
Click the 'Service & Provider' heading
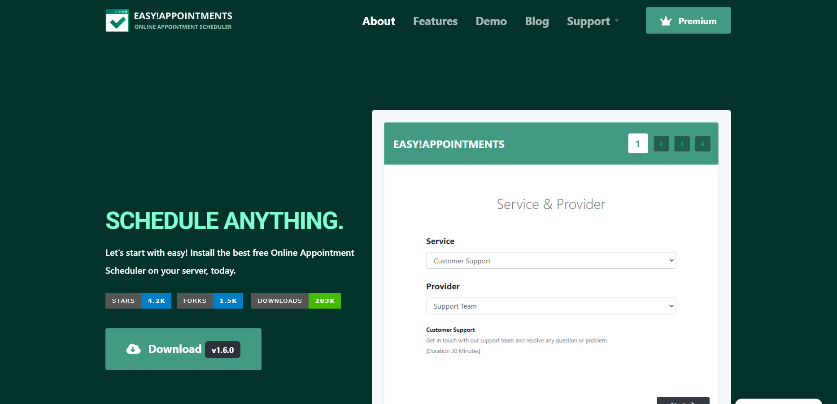(x=551, y=204)
